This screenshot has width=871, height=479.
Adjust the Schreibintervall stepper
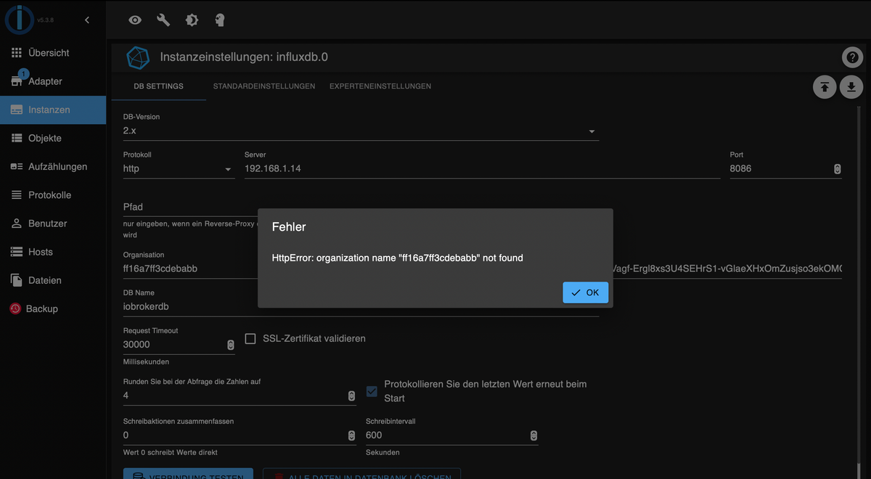click(x=534, y=435)
